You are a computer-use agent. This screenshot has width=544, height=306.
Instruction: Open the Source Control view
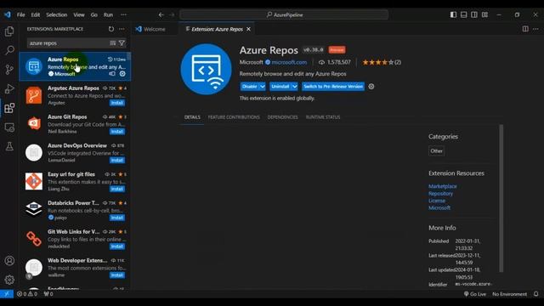[9, 70]
